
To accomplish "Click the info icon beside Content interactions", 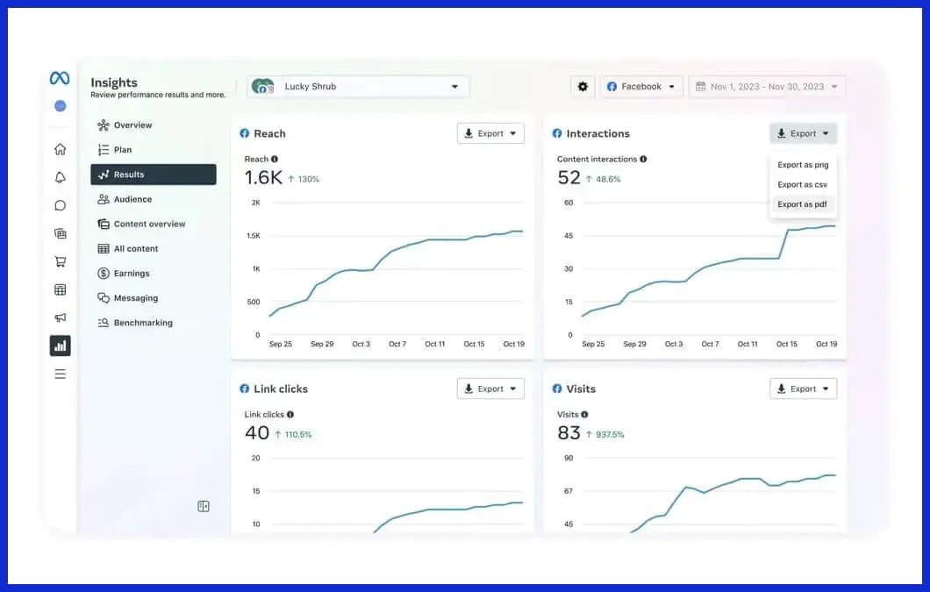I will (x=643, y=160).
